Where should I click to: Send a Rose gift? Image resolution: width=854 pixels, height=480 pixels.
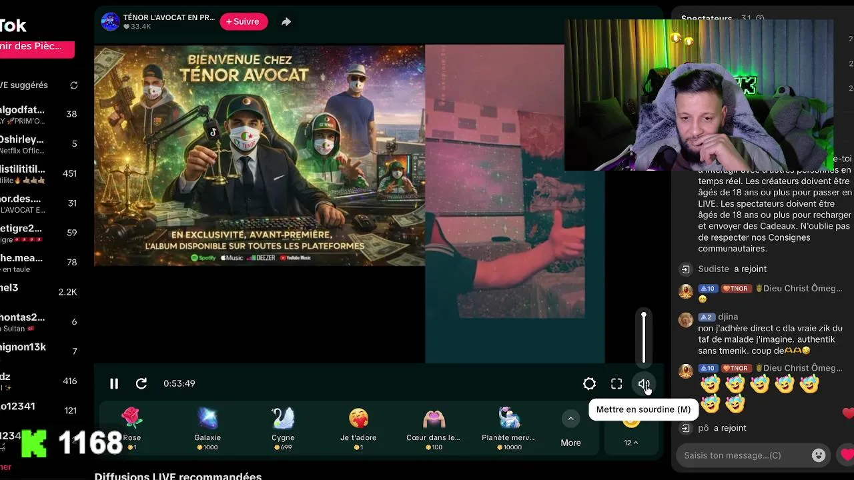(x=132, y=429)
